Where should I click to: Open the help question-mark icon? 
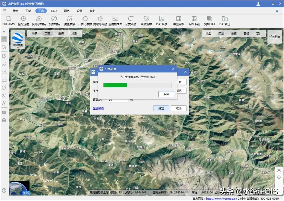(x=4, y=190)
